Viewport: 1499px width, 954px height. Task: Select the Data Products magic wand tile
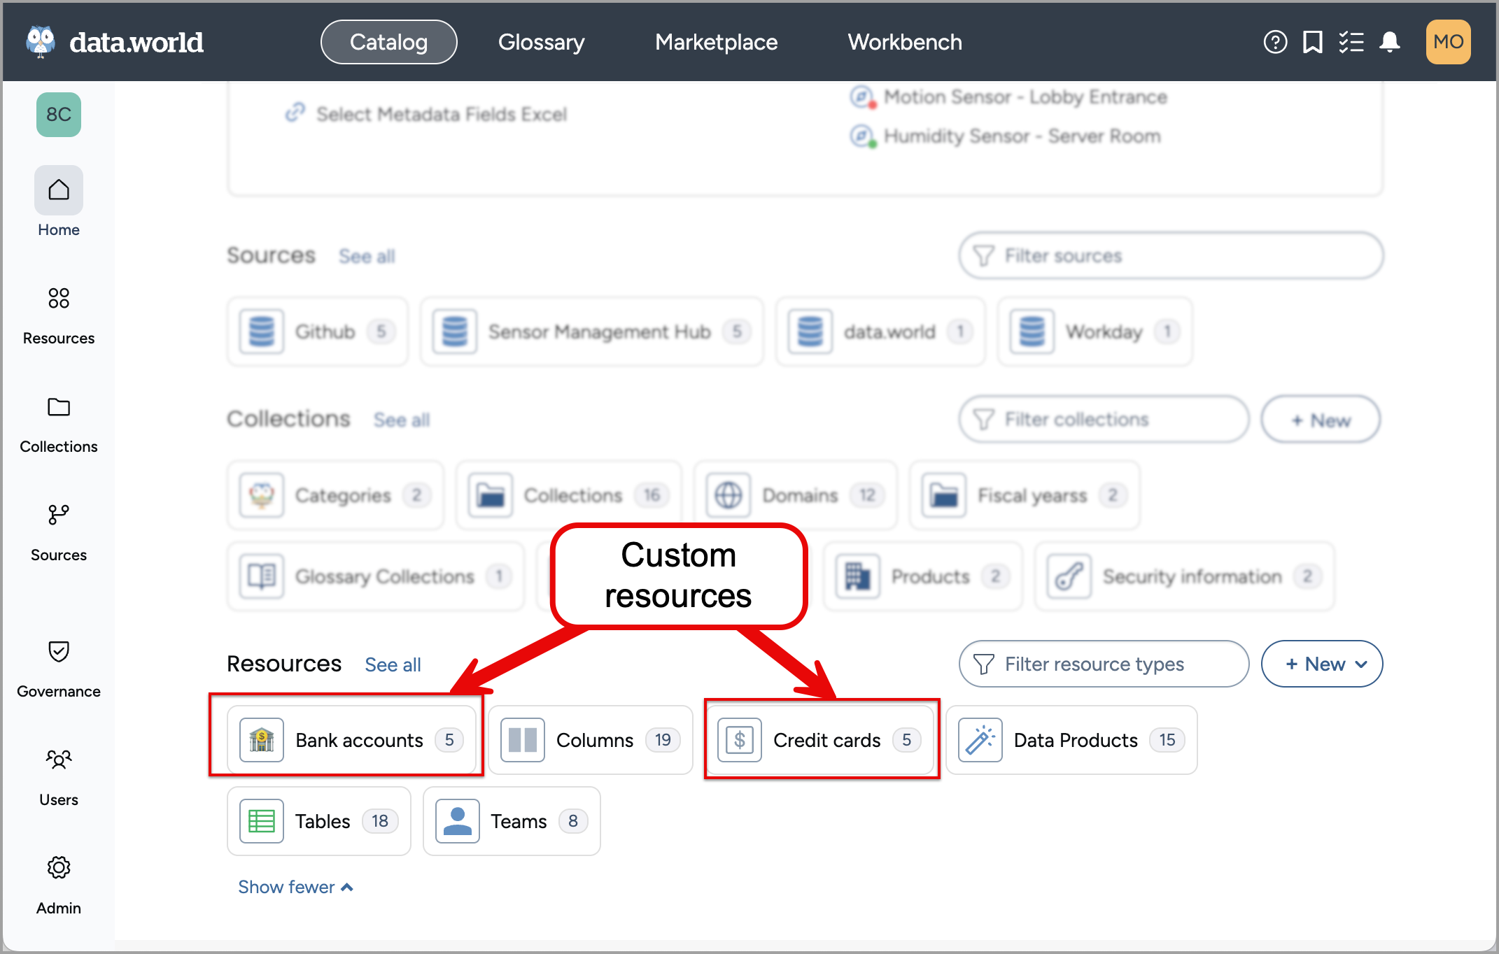(x=1071, y=739)
